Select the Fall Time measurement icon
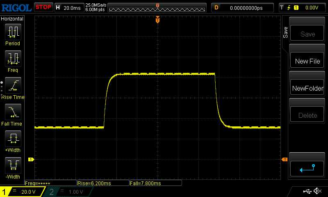328x197 pixels. coord(13,112)
